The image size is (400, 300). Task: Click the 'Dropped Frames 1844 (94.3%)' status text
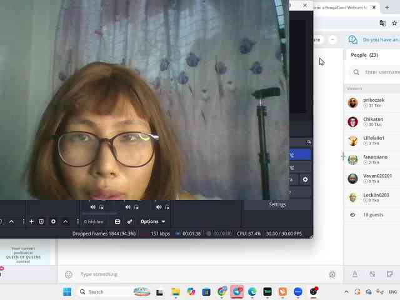click(104, 234)
